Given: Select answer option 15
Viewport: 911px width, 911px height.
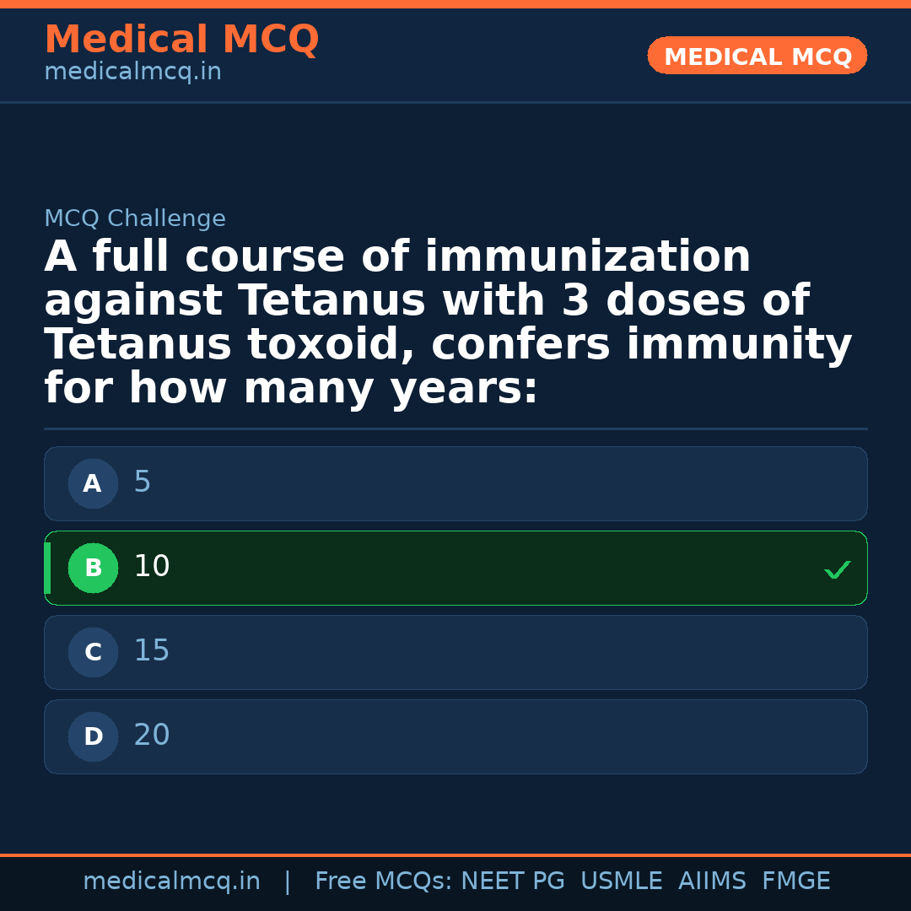Looking at the screenshot, I should point(455,653).
